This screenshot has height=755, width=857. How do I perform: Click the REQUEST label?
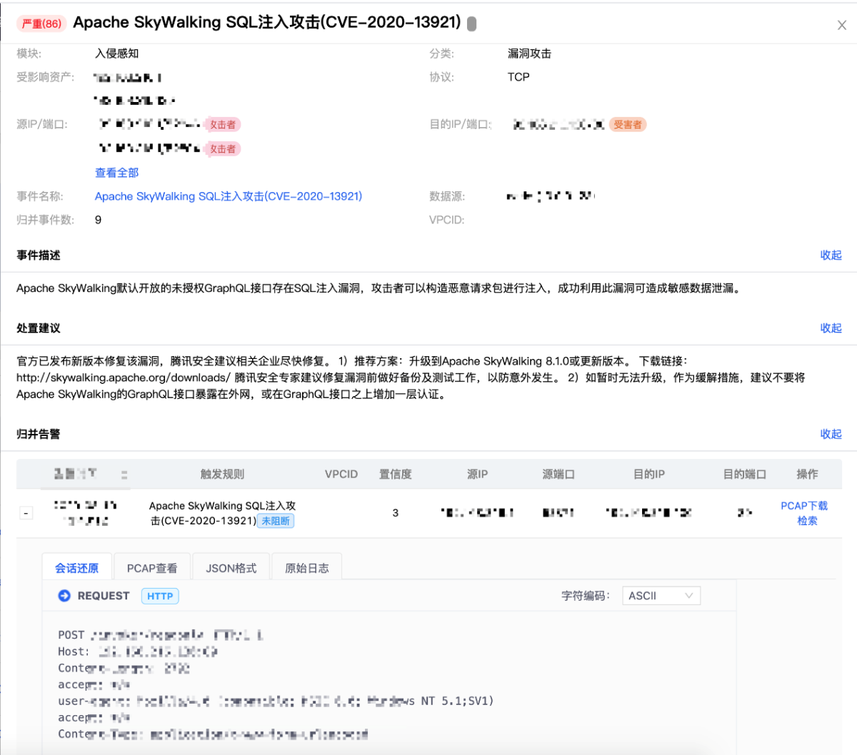click(104, 596)
